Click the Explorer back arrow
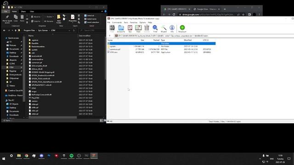This screenshot has width=294, height=165. 4,30
